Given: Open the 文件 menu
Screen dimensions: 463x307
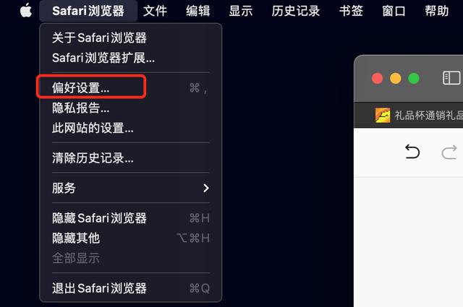Looking at the screenshot, I should pos(155,11).
